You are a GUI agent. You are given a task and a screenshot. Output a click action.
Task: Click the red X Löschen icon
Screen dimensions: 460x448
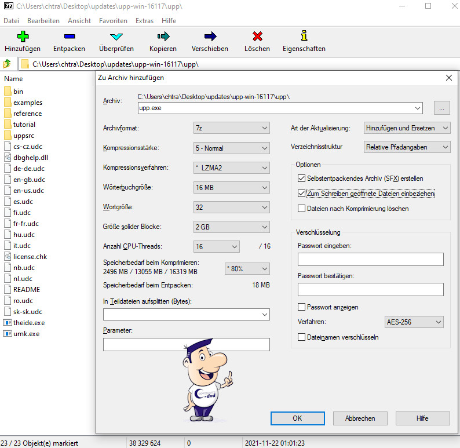pyautogui.click(x=257, y=37)
